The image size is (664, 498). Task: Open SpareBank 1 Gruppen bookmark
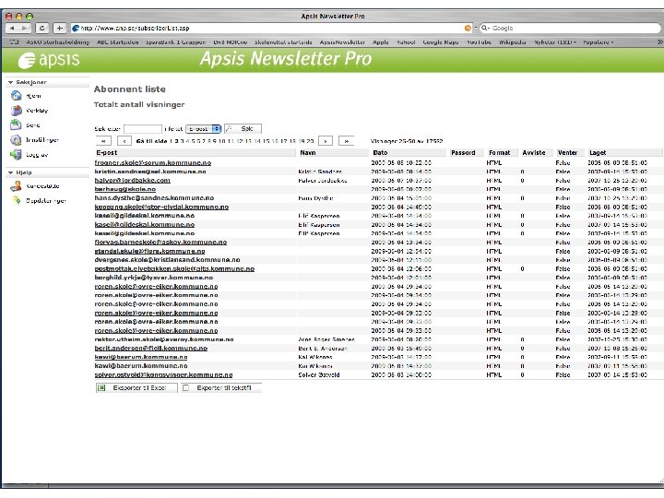(175, 41)
